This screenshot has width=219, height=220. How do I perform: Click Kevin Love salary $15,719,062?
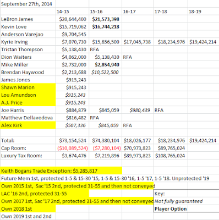point(73,27)
